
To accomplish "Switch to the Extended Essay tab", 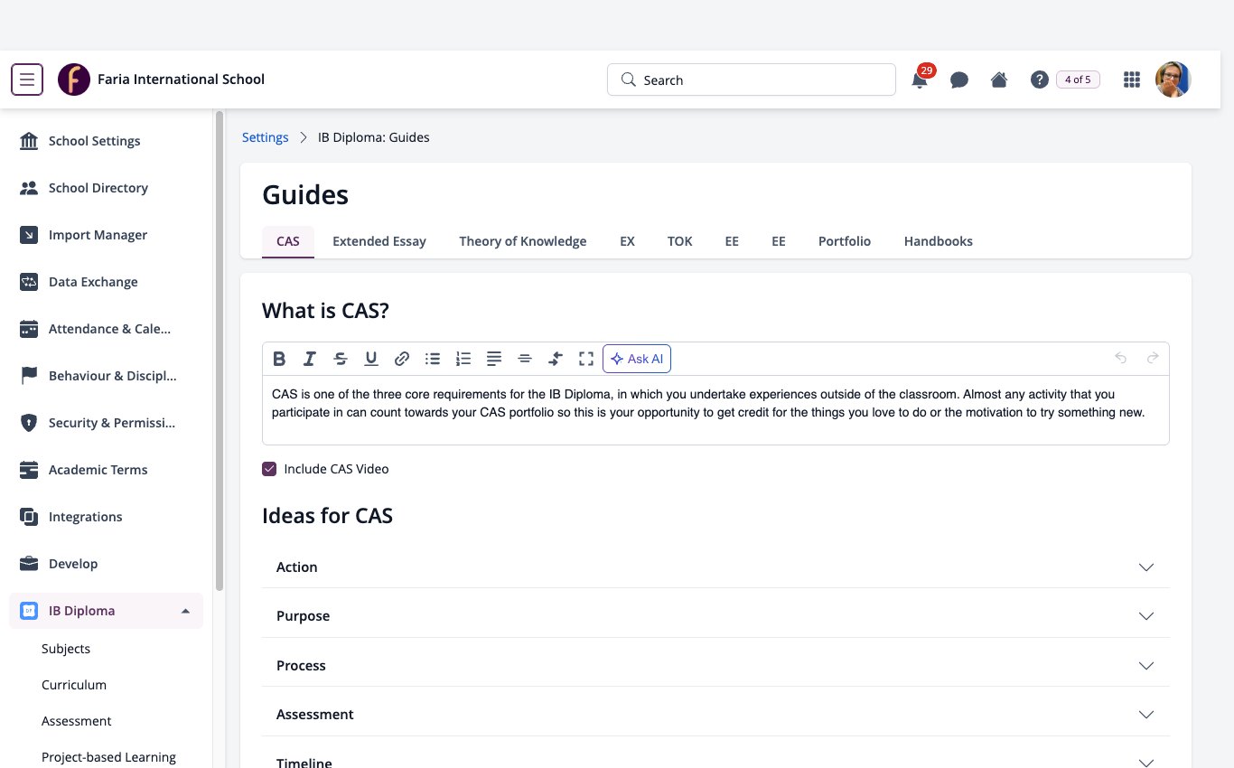I will (379, 241).
